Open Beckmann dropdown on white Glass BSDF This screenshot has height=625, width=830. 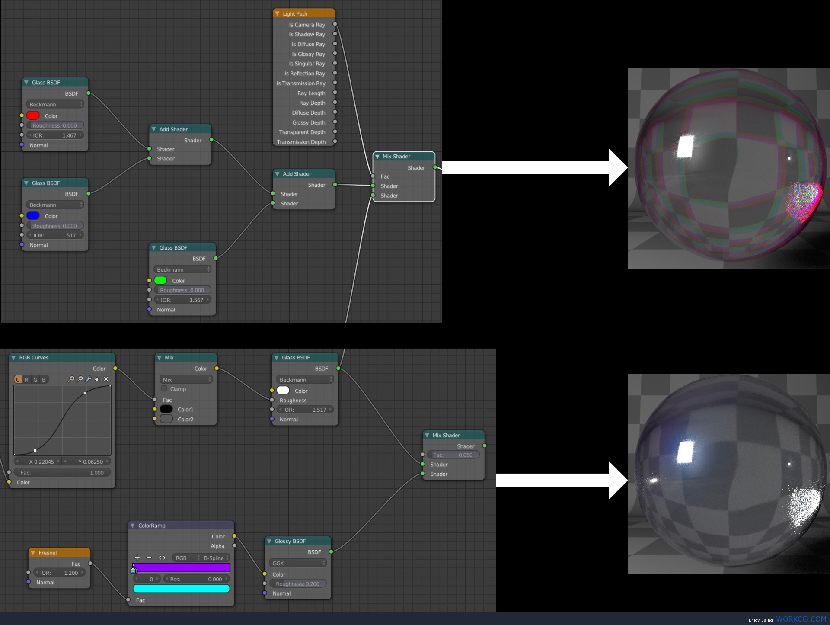pos(305,379)
